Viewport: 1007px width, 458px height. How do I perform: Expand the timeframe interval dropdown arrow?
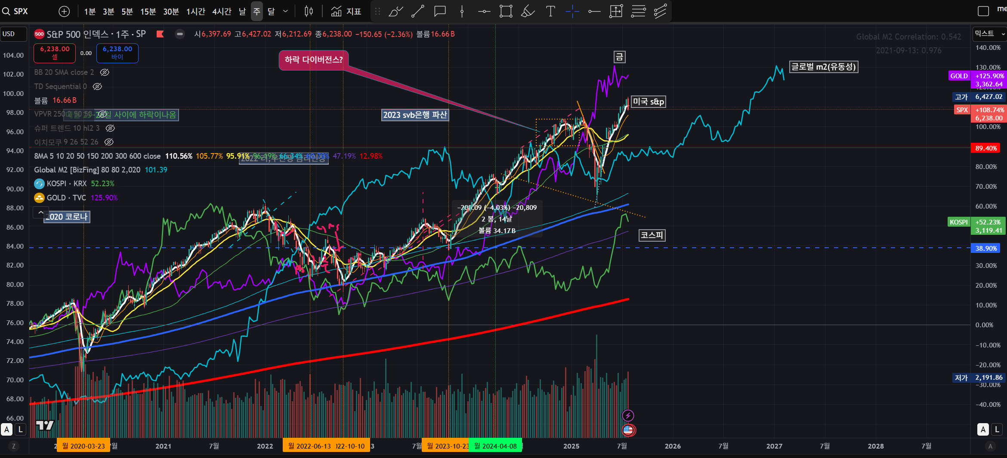point(285,12)
